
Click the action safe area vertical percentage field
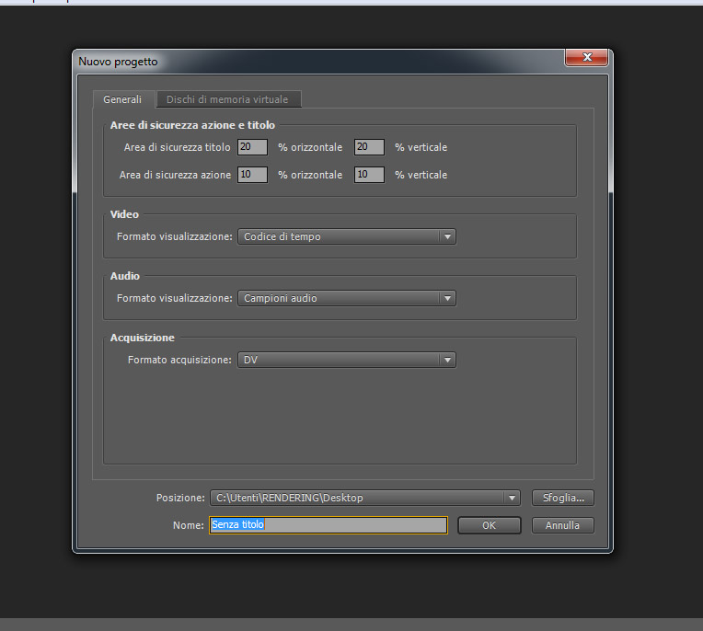coord(369,175)
